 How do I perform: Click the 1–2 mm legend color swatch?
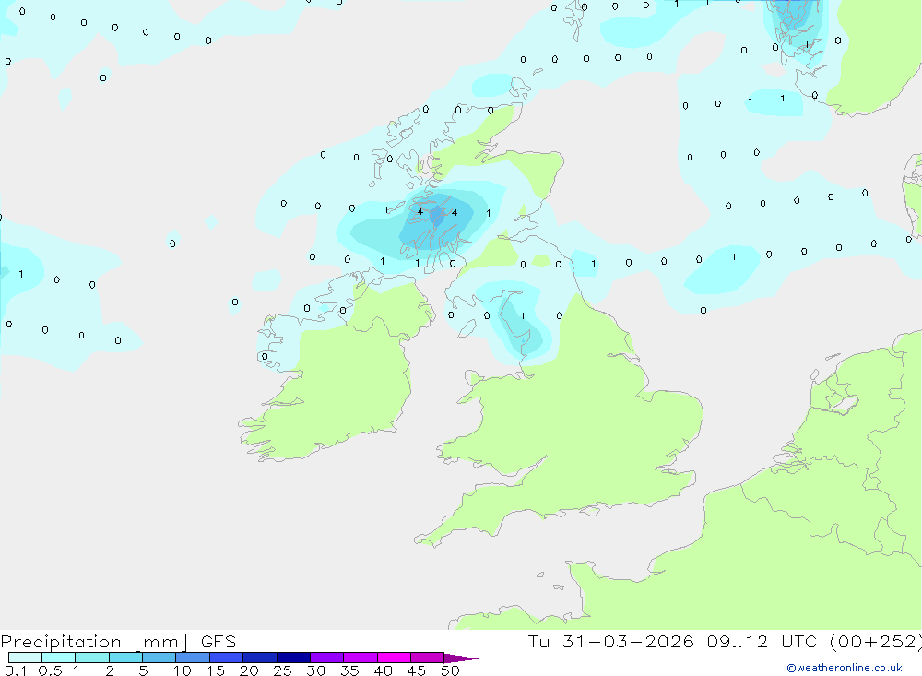click(92, 658)
